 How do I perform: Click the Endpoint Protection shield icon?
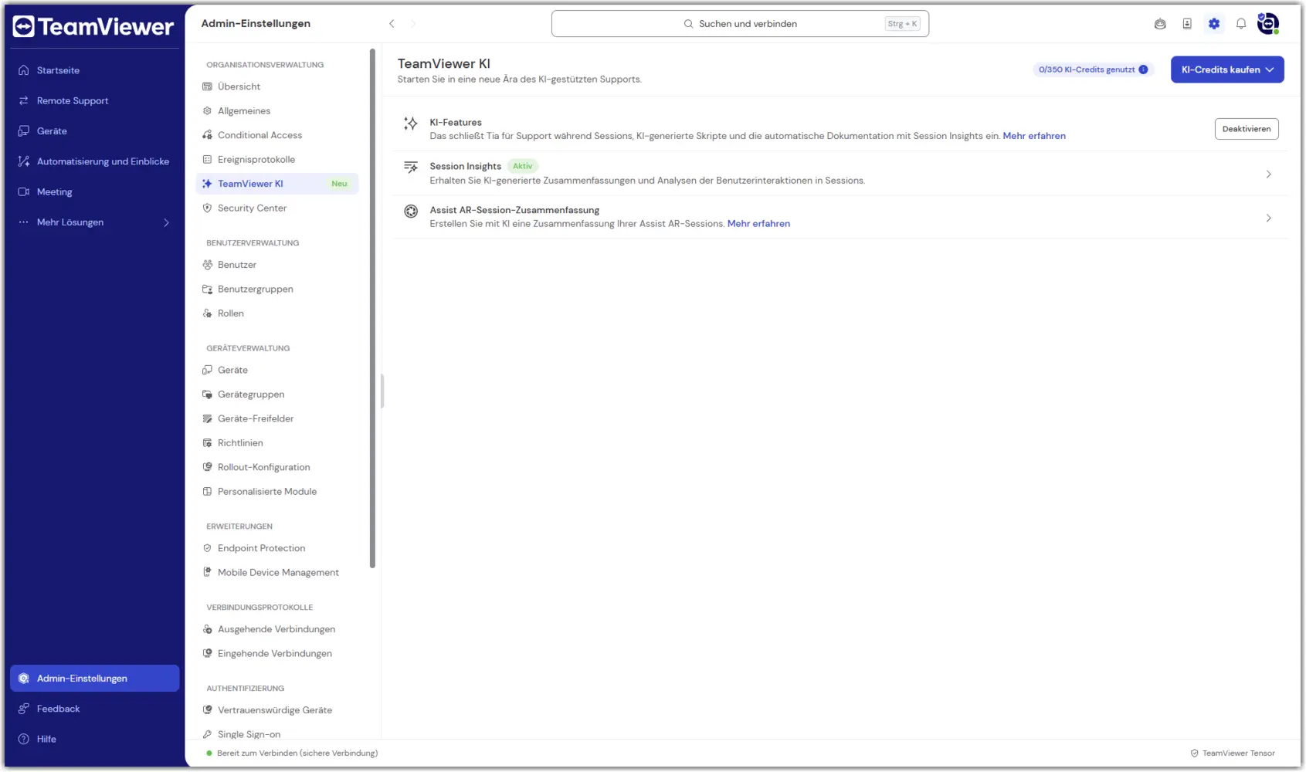[x=207, y=548]
